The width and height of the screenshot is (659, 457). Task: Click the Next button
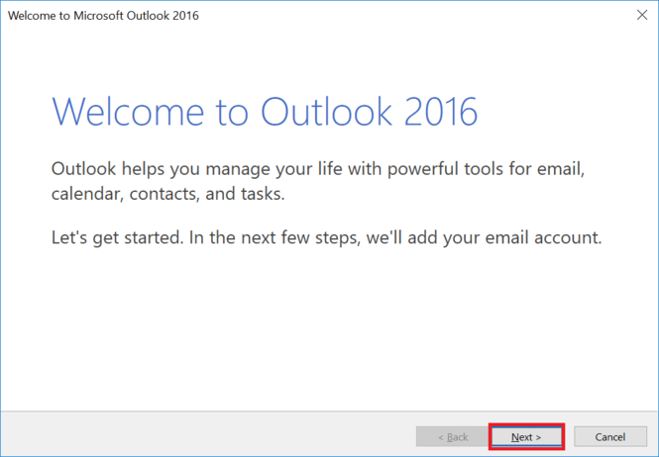(x=525, y=436)
